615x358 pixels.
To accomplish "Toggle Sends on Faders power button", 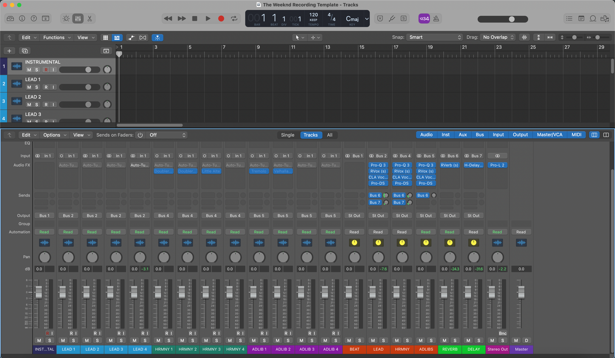I will pyautogui.click(x=140, y=135).
